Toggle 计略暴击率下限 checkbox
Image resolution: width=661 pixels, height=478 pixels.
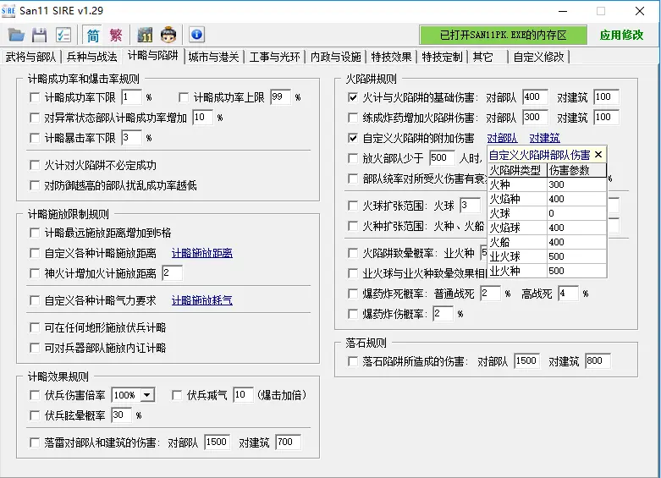pos(35,138)
